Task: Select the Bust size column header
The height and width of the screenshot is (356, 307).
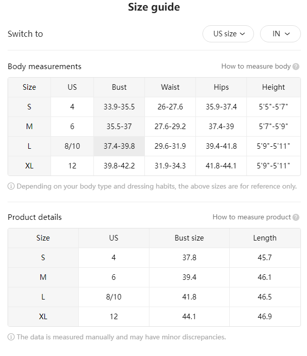Action: (189, 238)
